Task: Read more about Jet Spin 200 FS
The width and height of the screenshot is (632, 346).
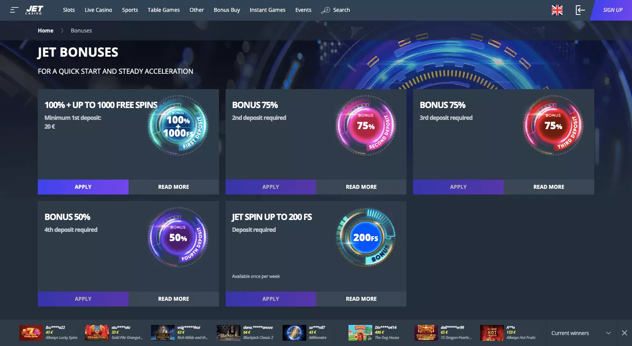Action: [361, 299]
